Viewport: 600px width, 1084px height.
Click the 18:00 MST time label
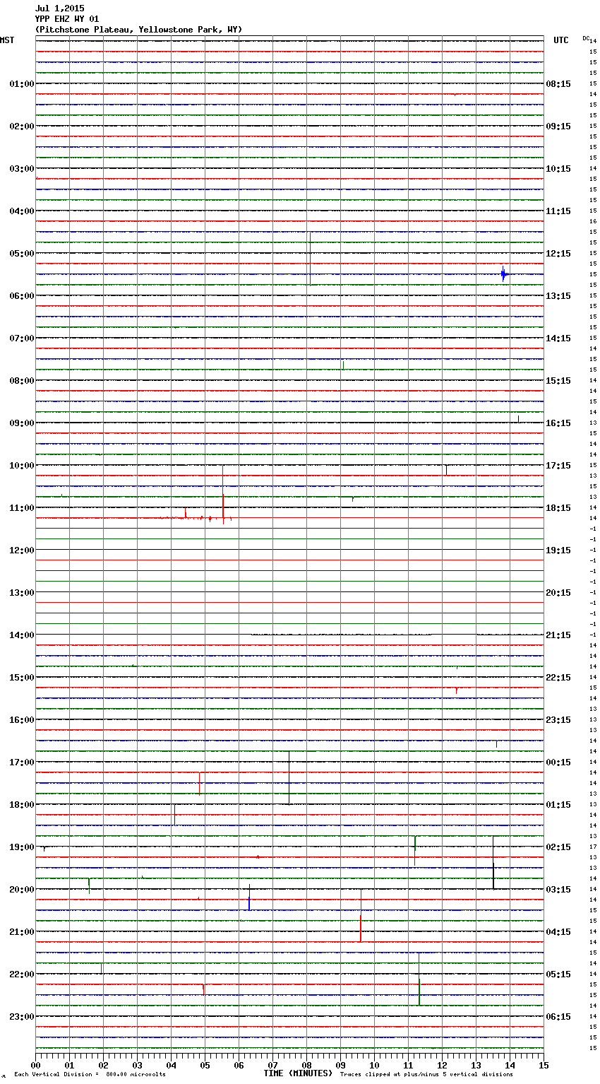point(22,805)
